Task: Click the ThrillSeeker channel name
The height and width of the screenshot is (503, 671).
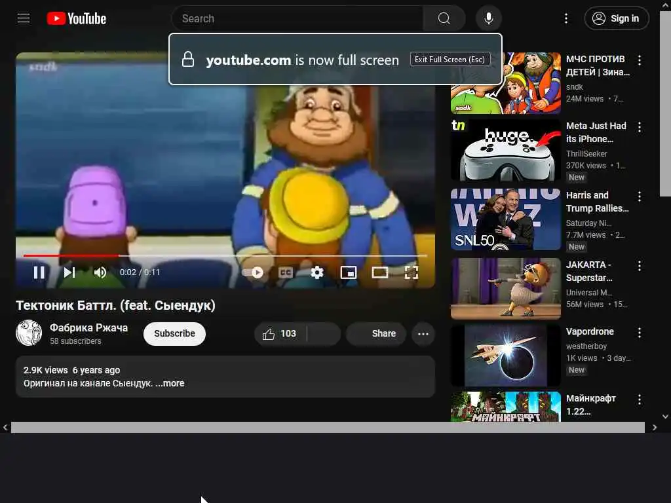Action: coord(586,153)
